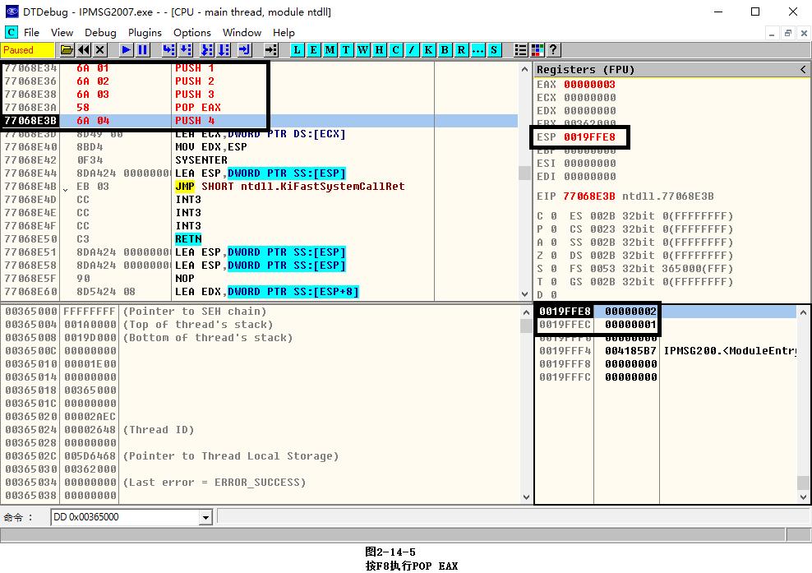Select the SYSENTER instruction line
Screen dimensions: 812x573
(x=201, y=160)
